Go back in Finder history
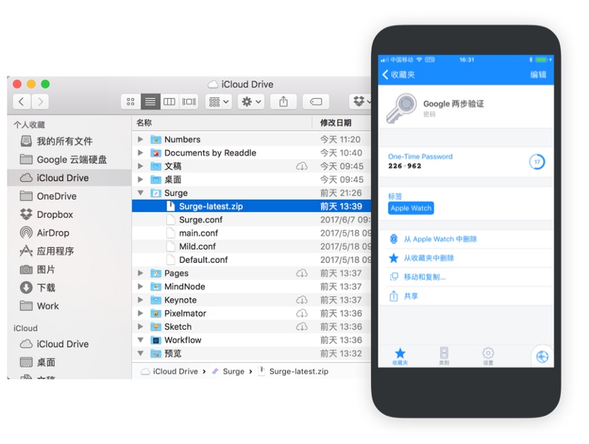 [22, 102]
